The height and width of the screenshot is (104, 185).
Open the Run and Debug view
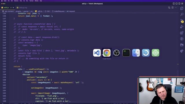(x=182, y=27)
